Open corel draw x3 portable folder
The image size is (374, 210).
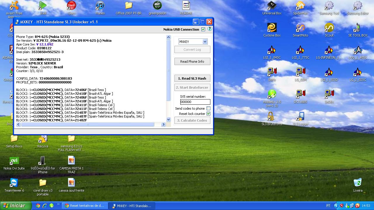click(x=43, y=187)
